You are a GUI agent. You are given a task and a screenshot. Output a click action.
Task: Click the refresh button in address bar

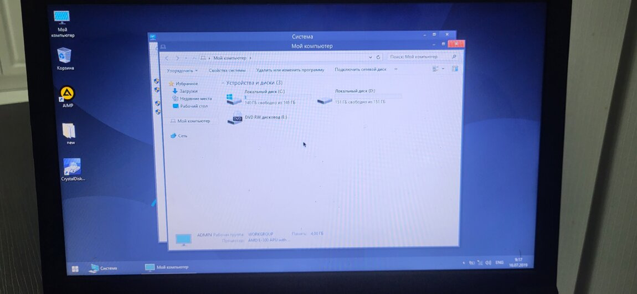coord(378,57)
